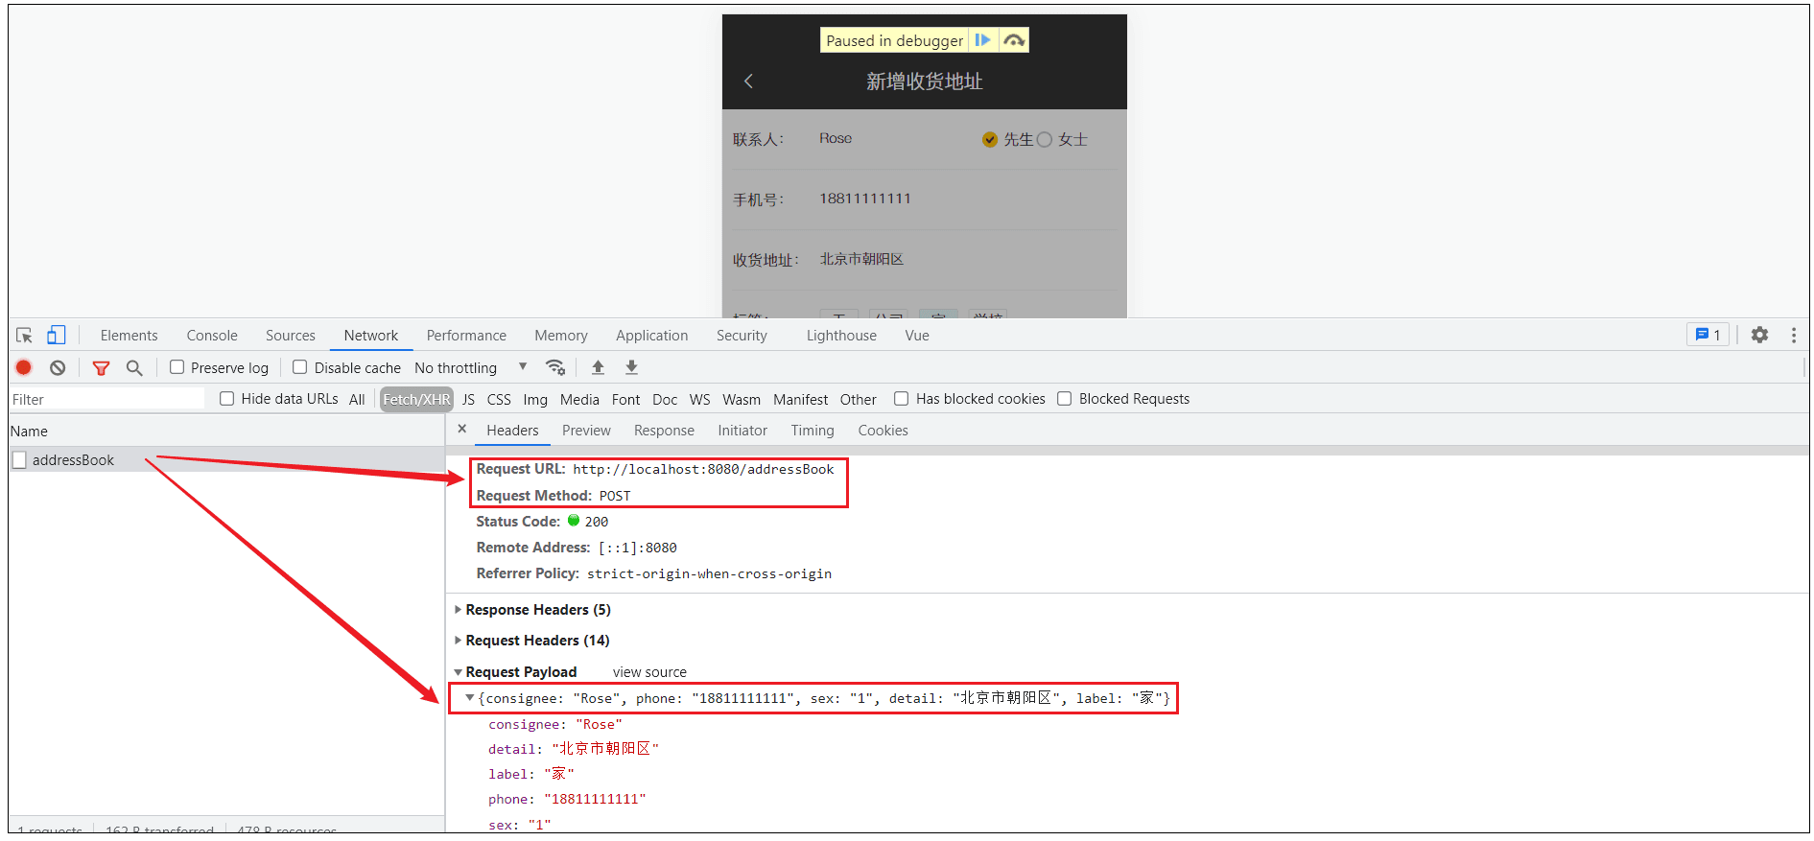The image size is (1814, 841).
Task: Tick the Hide data URLs checkbox
Action: pyautogui.click(x=227, y=399)
